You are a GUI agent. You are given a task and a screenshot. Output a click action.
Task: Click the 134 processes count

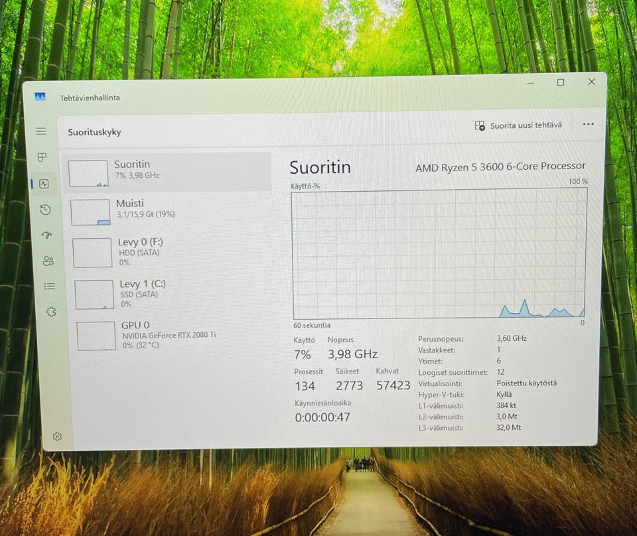[305, 386]
